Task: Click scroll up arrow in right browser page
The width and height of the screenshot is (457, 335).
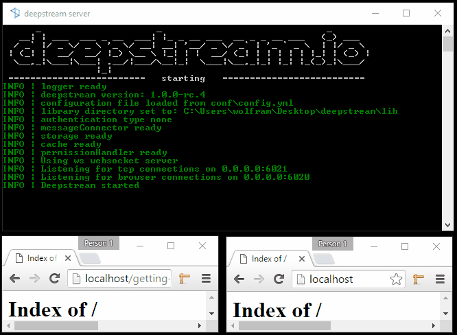Action: 445,298
